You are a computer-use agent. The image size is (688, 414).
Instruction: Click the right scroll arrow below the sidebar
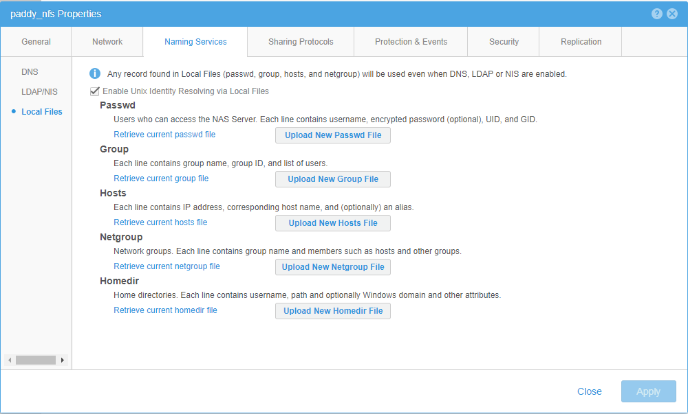tap(63, 360)
